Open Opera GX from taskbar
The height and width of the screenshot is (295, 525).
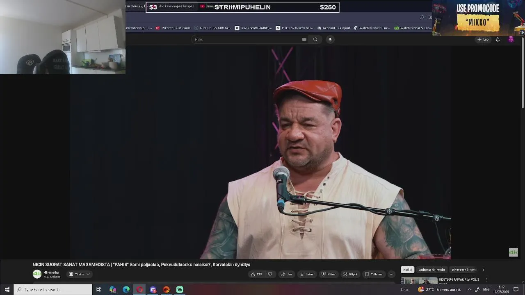coord(140,290)
